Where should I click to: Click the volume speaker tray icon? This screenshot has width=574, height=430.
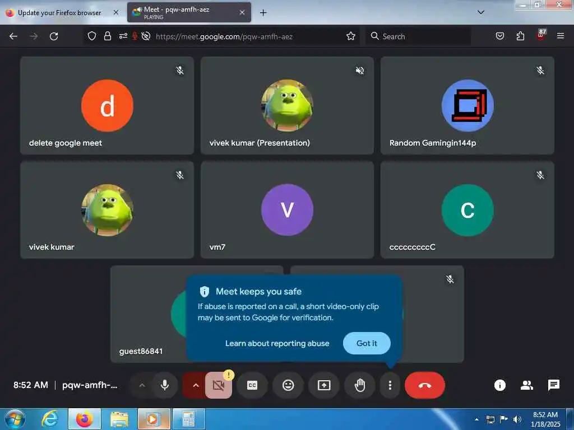517,419
